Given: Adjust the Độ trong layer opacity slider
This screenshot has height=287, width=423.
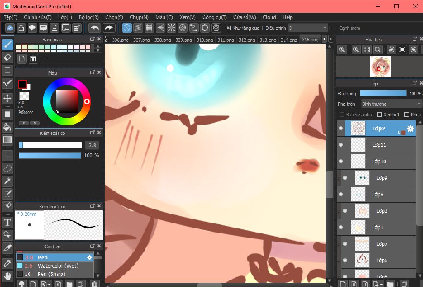Looking at the screenshot, I should [x=383, y=94].
